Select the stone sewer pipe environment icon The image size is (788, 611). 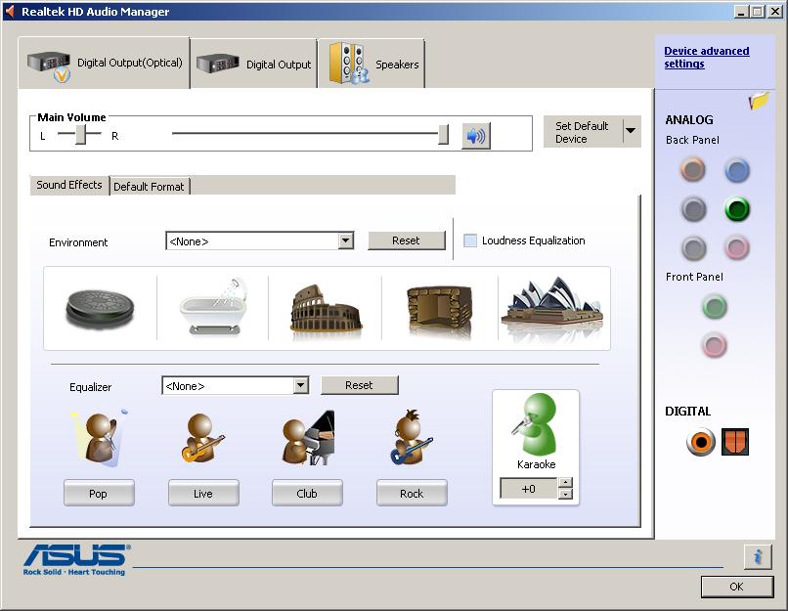(100, 309)
